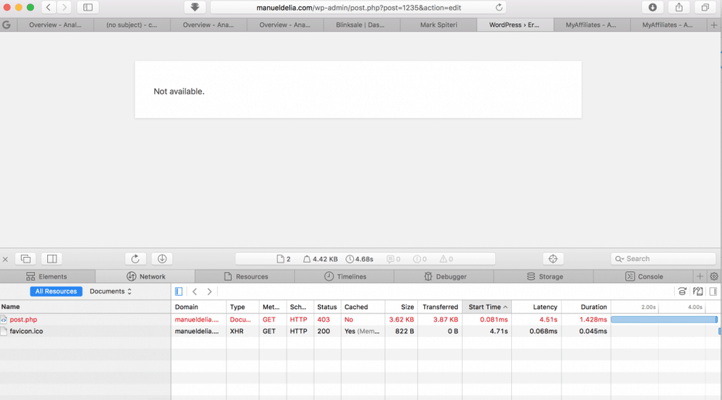Click the download web archive icon
This screenshot has width=722, height=400.
[161, 258]
